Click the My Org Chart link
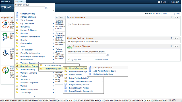This screenshot has width=182, height=102. point(76,60)
